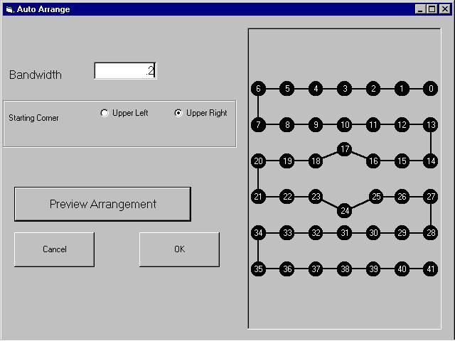Click node 23 in the preview
The width and height of the screenshot is (455, 341).
pyautogui.click(x=316, y=197)
